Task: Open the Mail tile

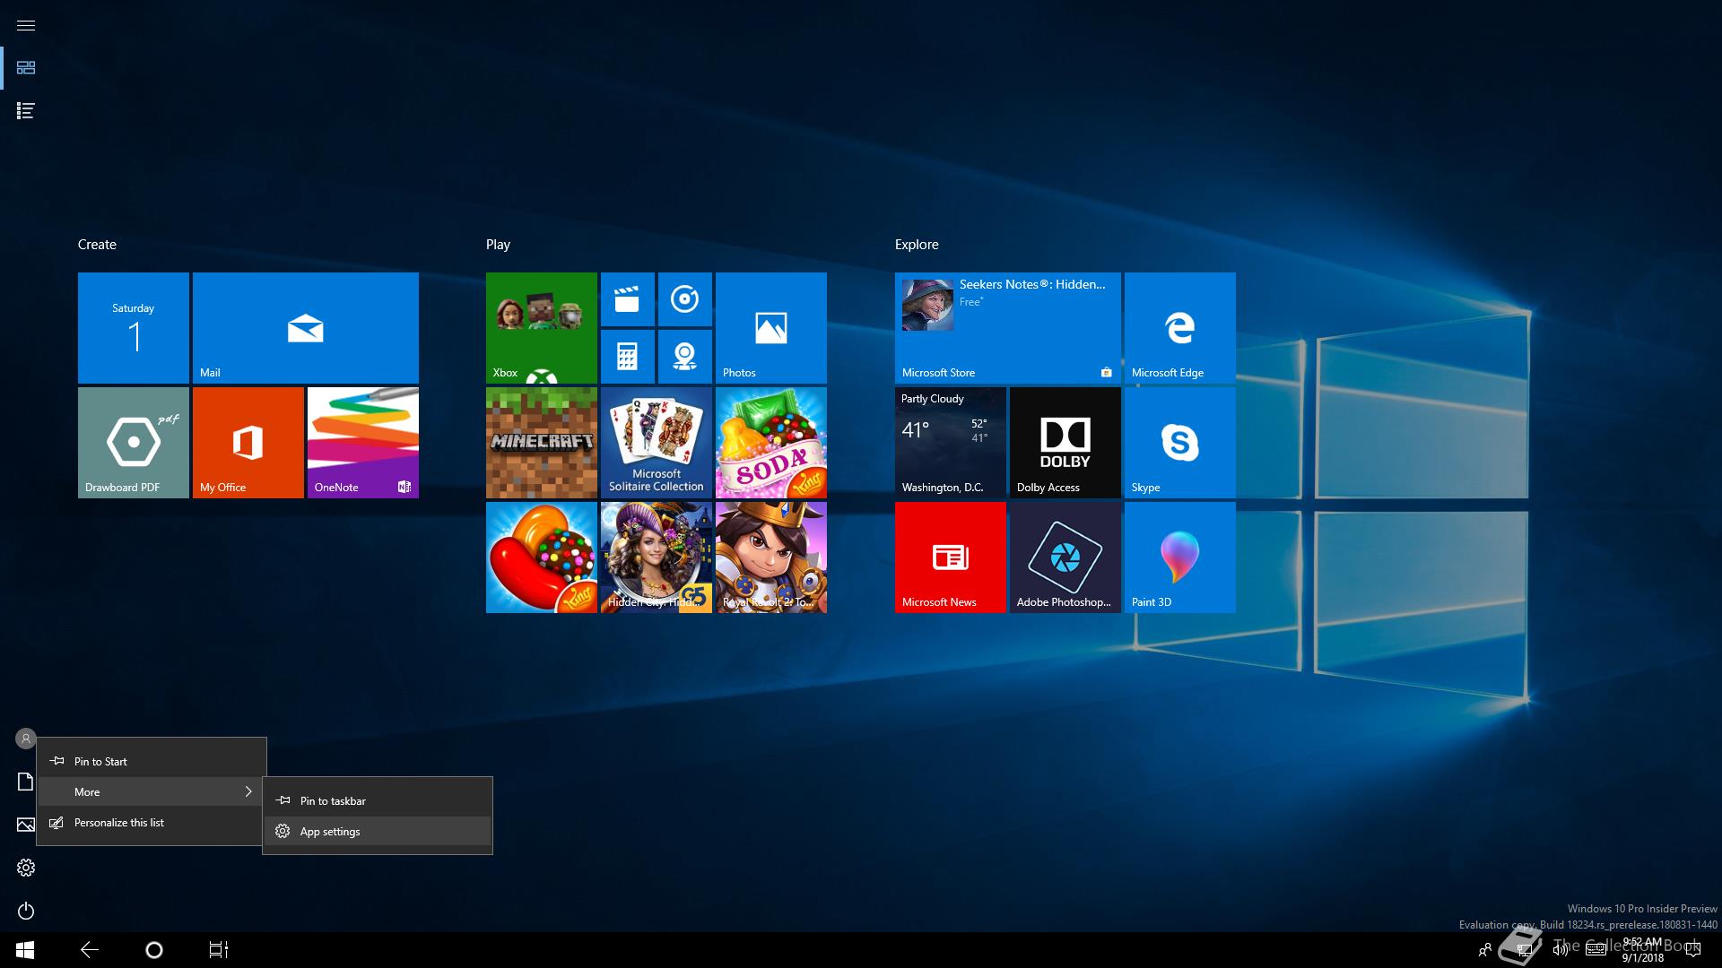Action: coord(306,328)
